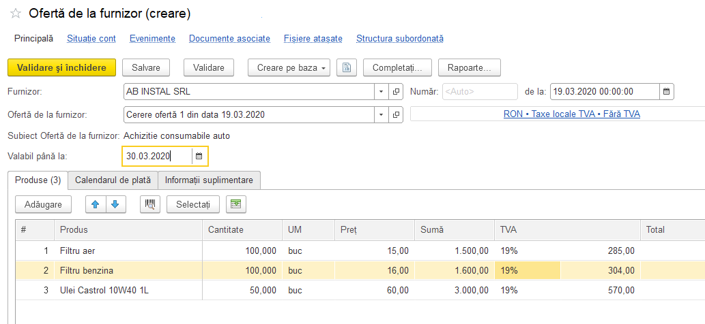705x324 pixels.
Task: Open the Furnizor field's open-form icon
Action: coord(396,91)
